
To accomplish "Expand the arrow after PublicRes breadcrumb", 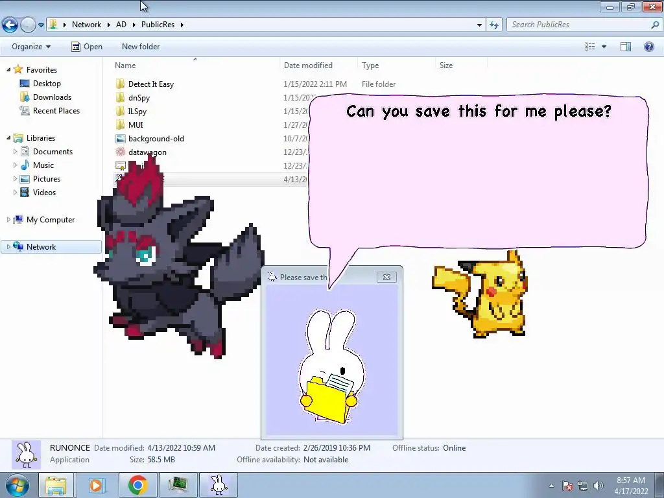I will (182, 25).
